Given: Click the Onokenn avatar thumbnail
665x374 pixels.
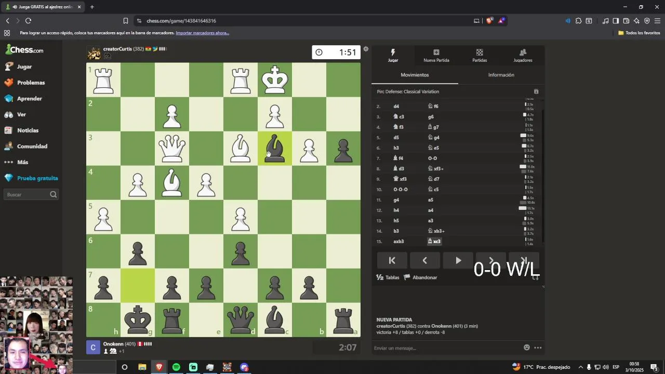Looking at the screenshot, I should tap(93, 348).
